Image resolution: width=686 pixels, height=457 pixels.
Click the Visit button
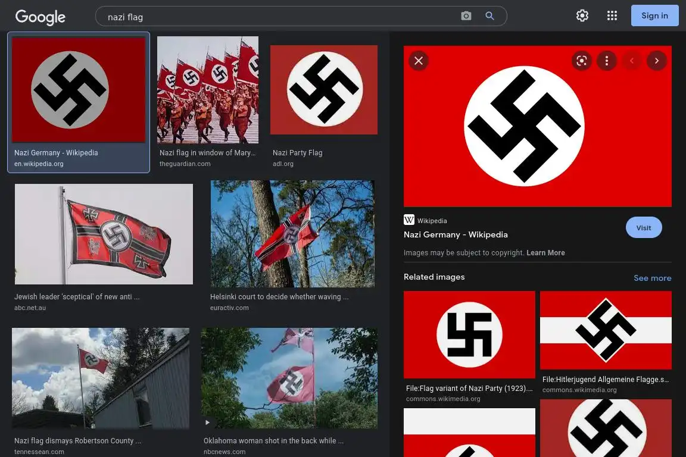(x=644, y=227)
